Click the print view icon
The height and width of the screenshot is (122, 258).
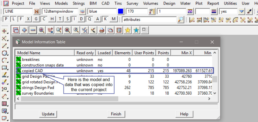click(x=102, y=30)
